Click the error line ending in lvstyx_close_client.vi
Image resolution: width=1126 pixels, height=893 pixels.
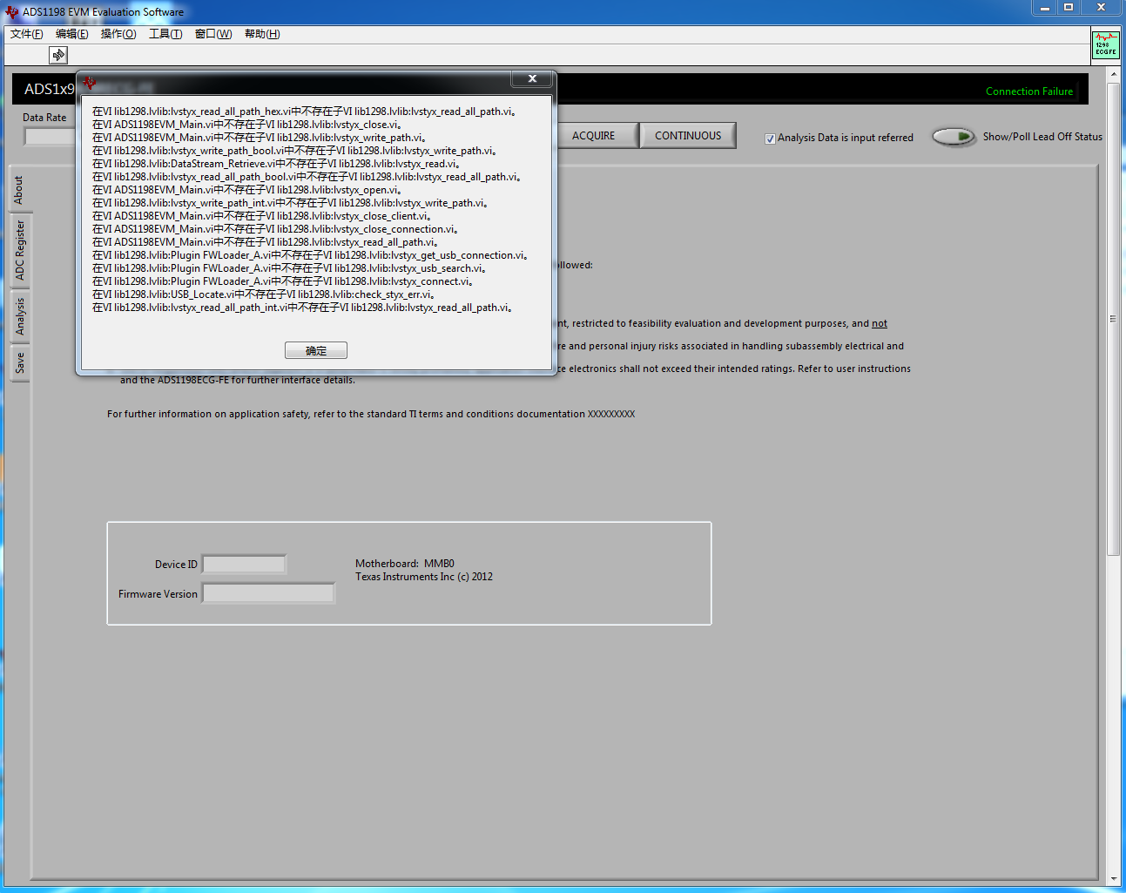tap(261, 216)
